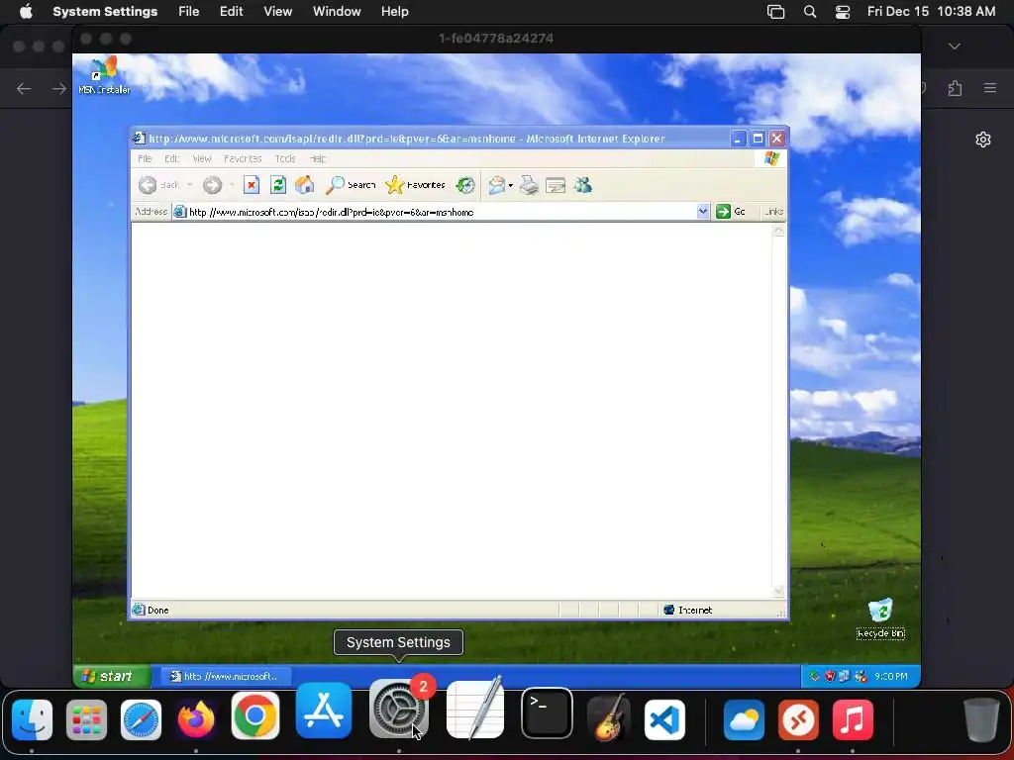
Task: Launch Music from the Dock
Action: pos(853,718)
